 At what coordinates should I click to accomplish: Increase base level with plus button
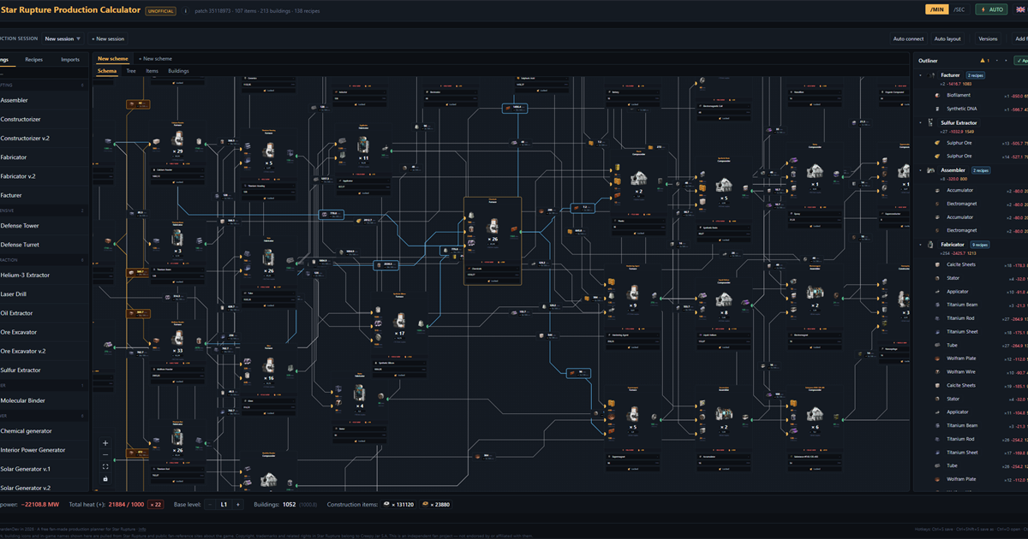(238, 505)
